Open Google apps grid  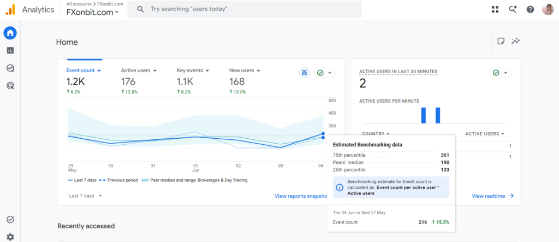tap(495, 10)
